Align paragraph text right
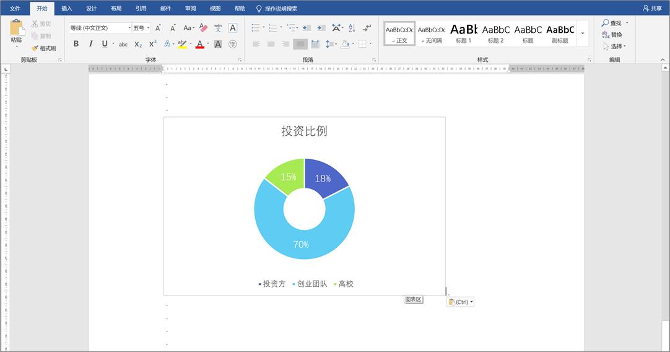Viewport: 670px width, 352px height. tap(285, 44)
